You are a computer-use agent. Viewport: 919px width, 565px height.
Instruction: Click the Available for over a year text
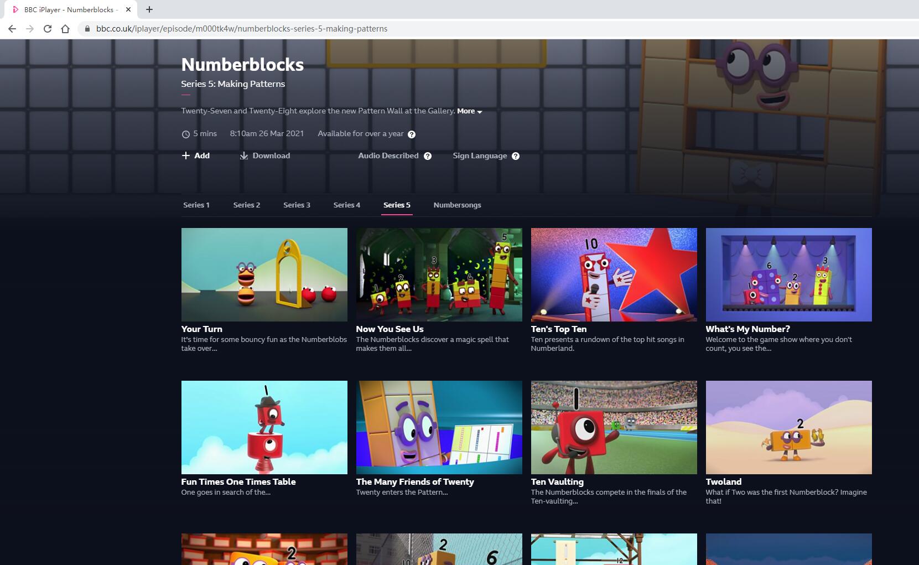(361, 133)
